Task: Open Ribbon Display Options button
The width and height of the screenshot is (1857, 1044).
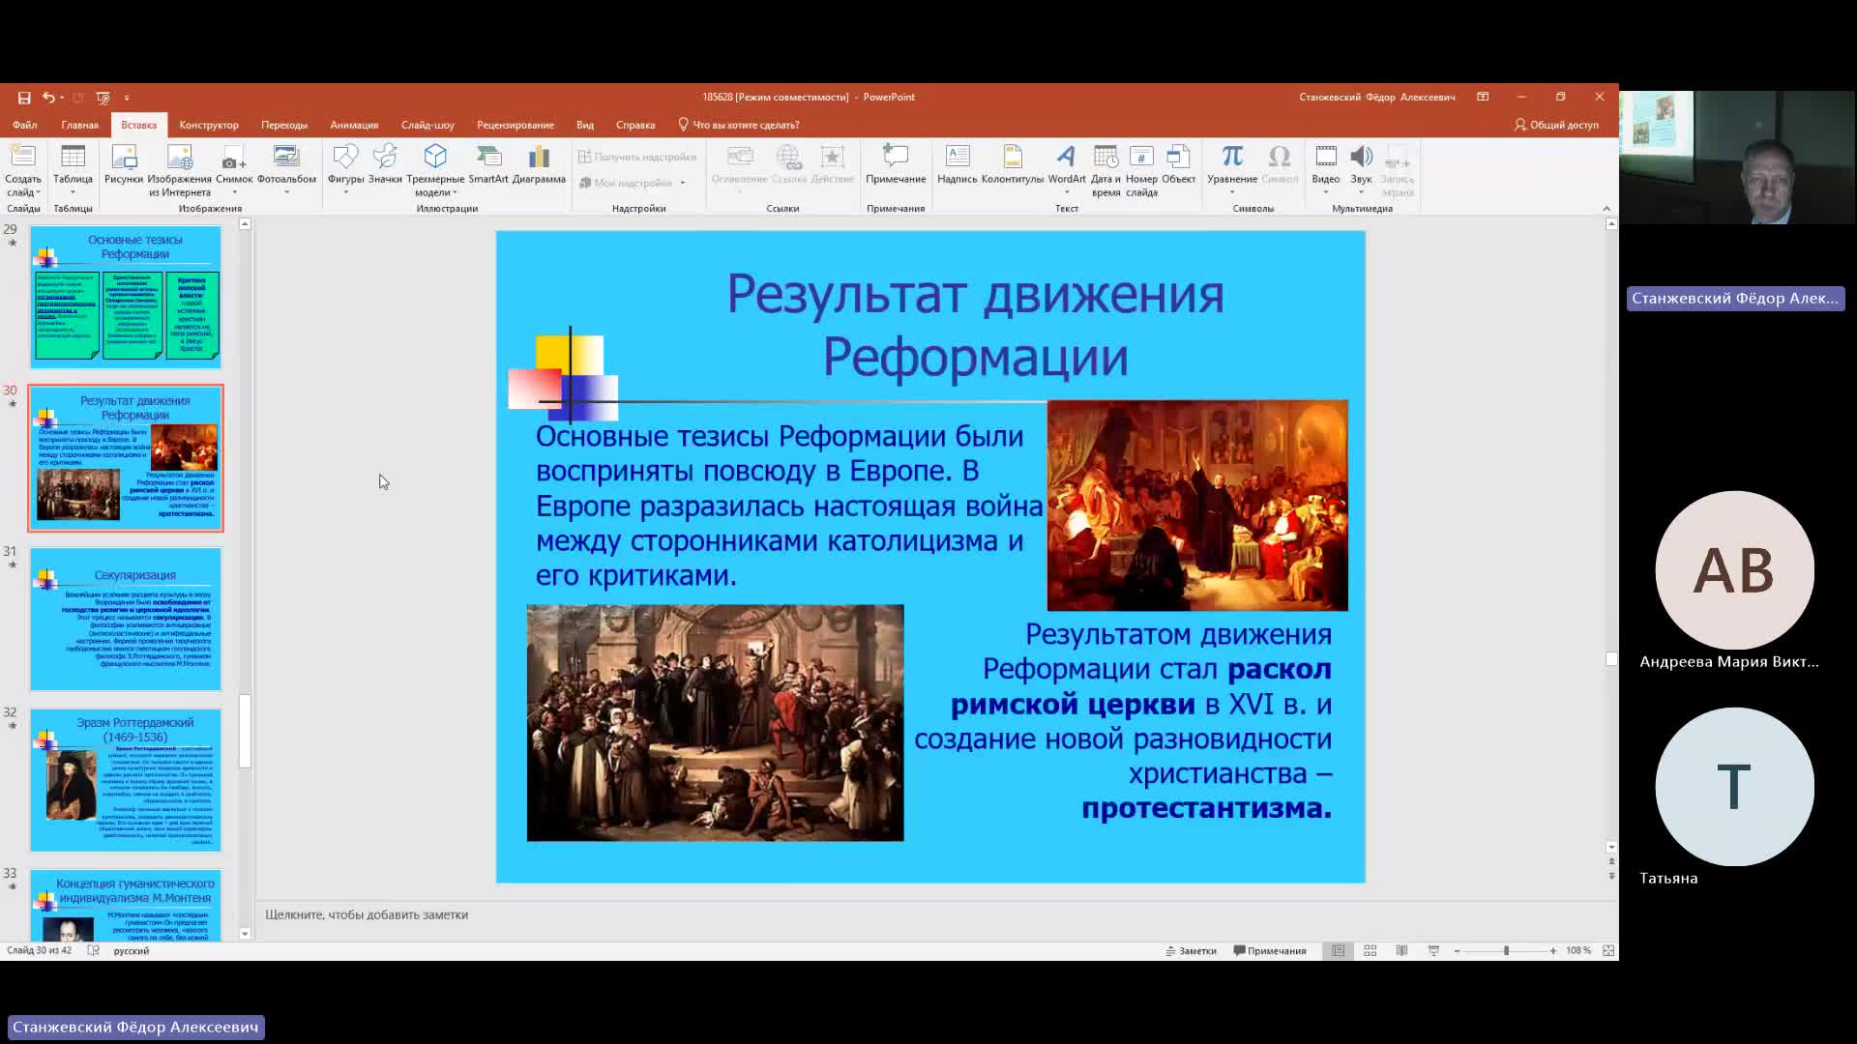Action: [1483, 97]
